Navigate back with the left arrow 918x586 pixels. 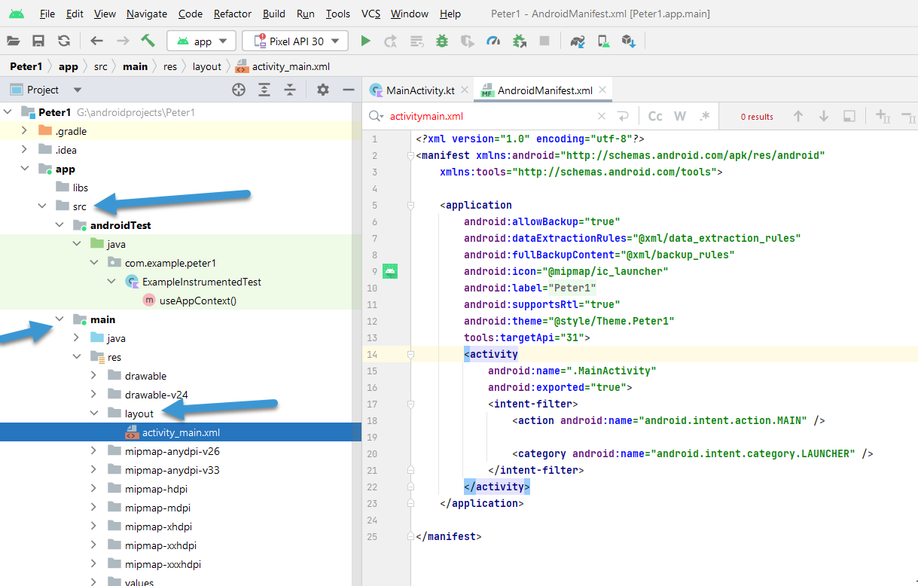click(96, 41)
